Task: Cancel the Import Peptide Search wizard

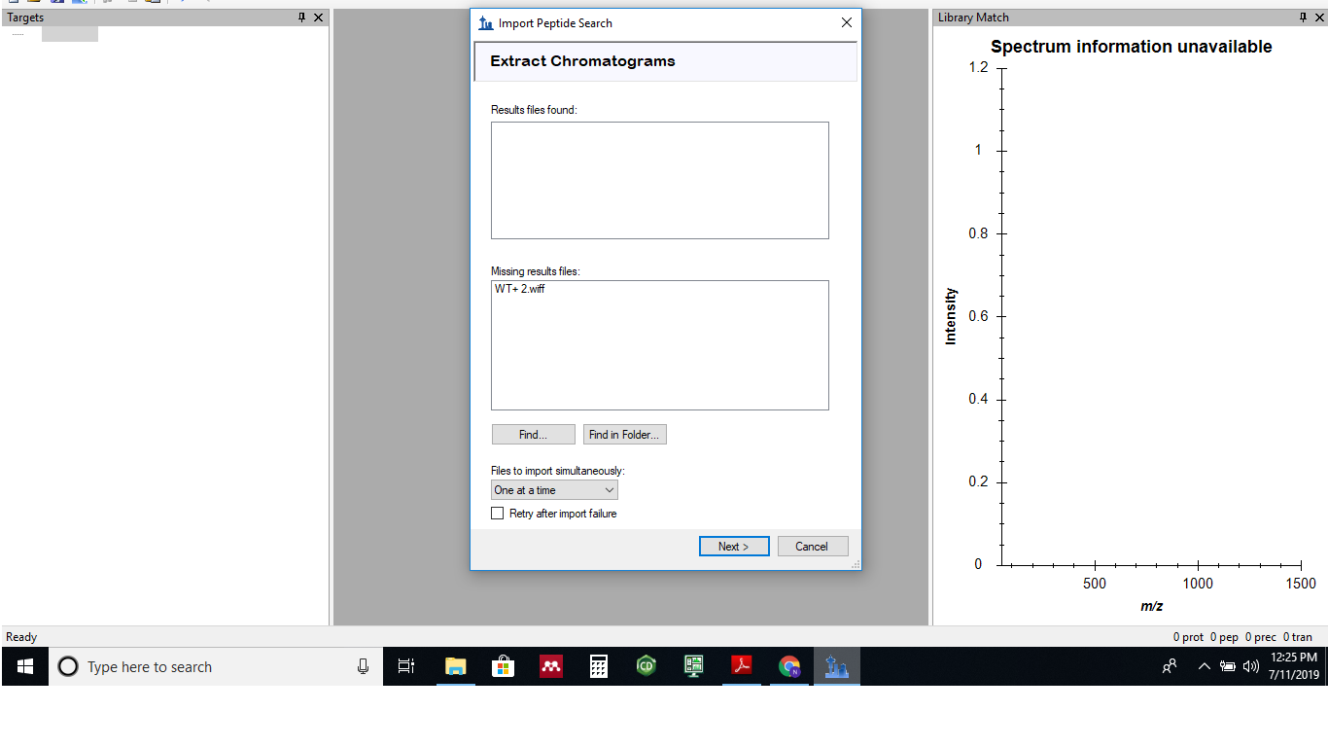Action: (811, 547)
